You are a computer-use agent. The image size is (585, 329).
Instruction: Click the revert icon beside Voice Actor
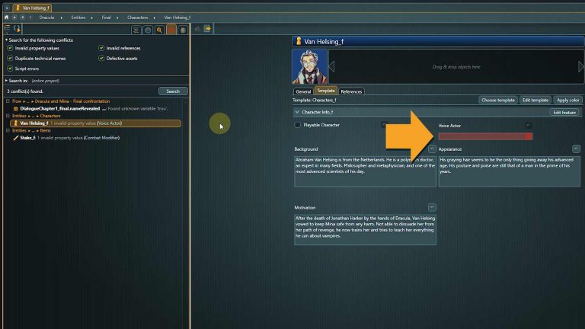click(x=529, y=126)
